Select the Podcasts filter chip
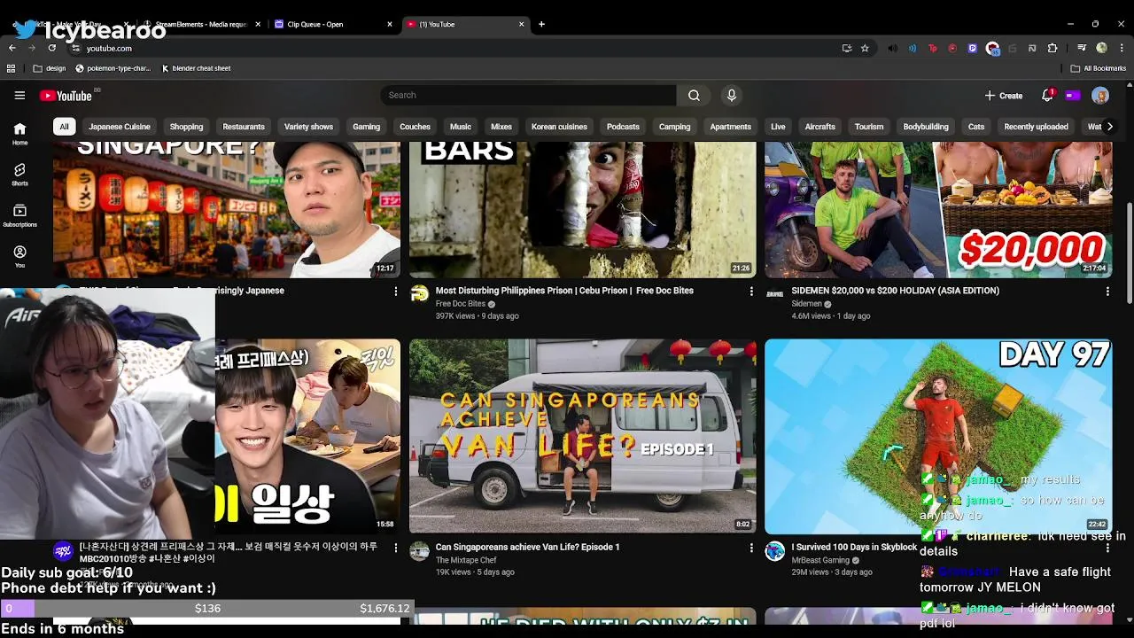The width and height of the screenshot is (1134, 638). (x=623, y=127)
